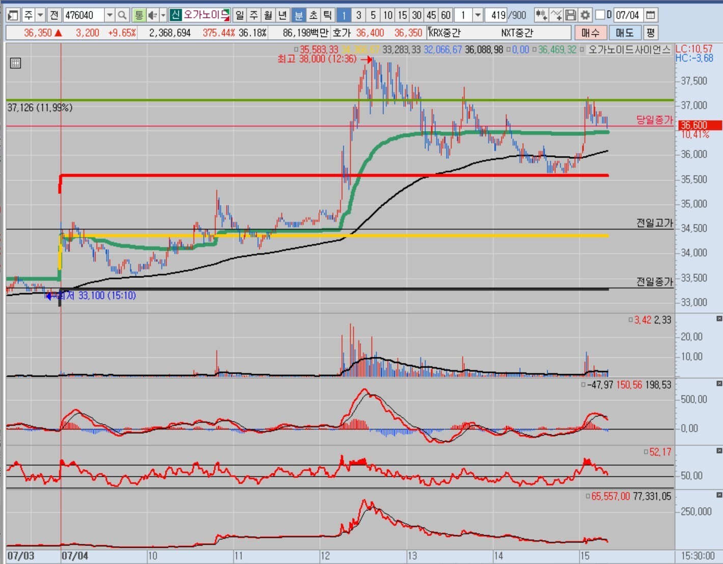Open the chart settings gear icon
The height and width of the screenshot is (564, 723).
586,15
